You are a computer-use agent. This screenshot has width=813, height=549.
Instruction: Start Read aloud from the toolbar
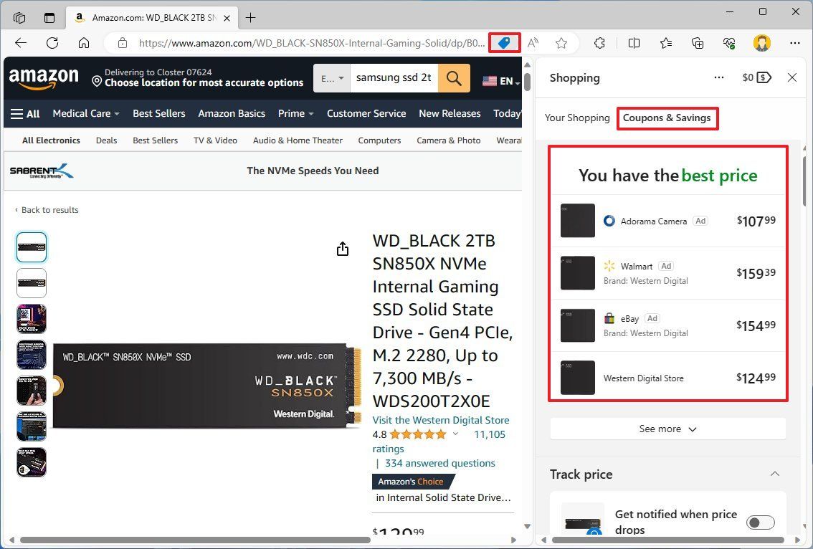(533, 42)
